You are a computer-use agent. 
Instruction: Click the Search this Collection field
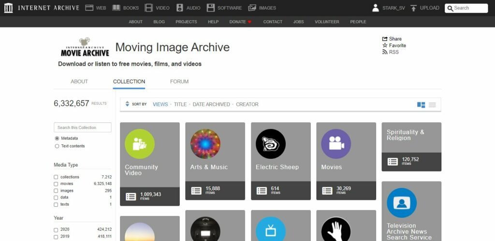(x=83, y=128)
